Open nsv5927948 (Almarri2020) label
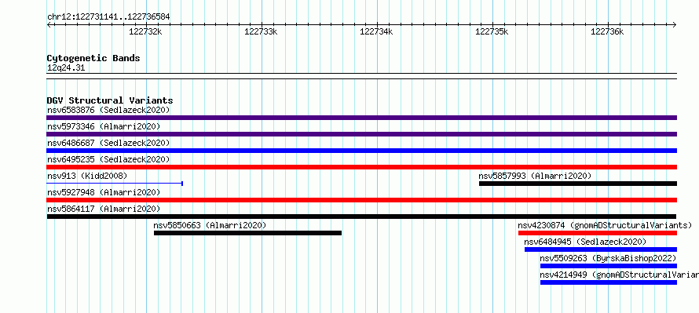The image size is (699, 313). (x=104, y=192)
